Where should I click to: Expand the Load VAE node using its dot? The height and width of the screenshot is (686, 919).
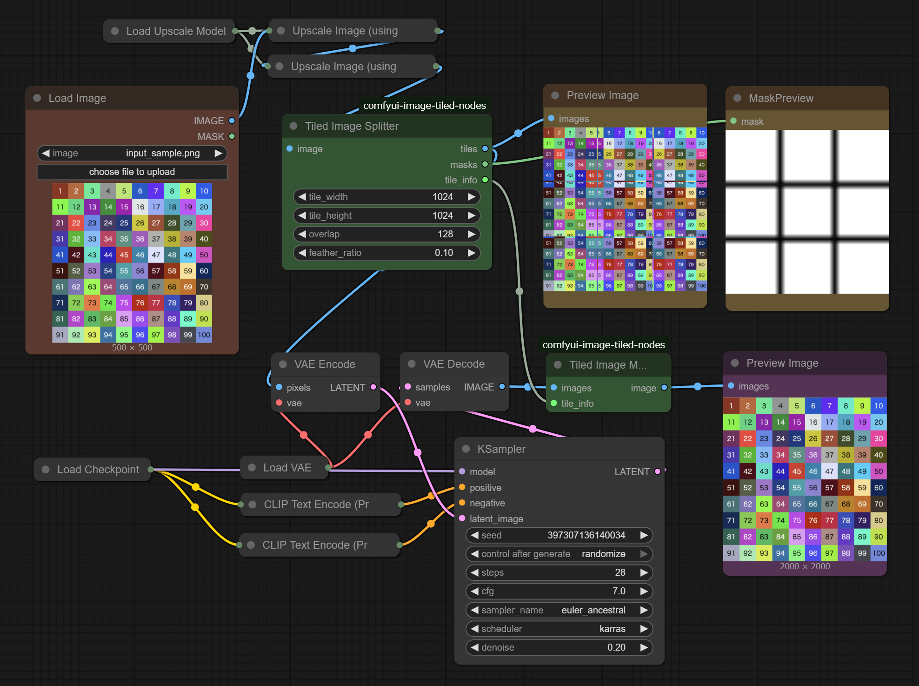pos(252,468)
